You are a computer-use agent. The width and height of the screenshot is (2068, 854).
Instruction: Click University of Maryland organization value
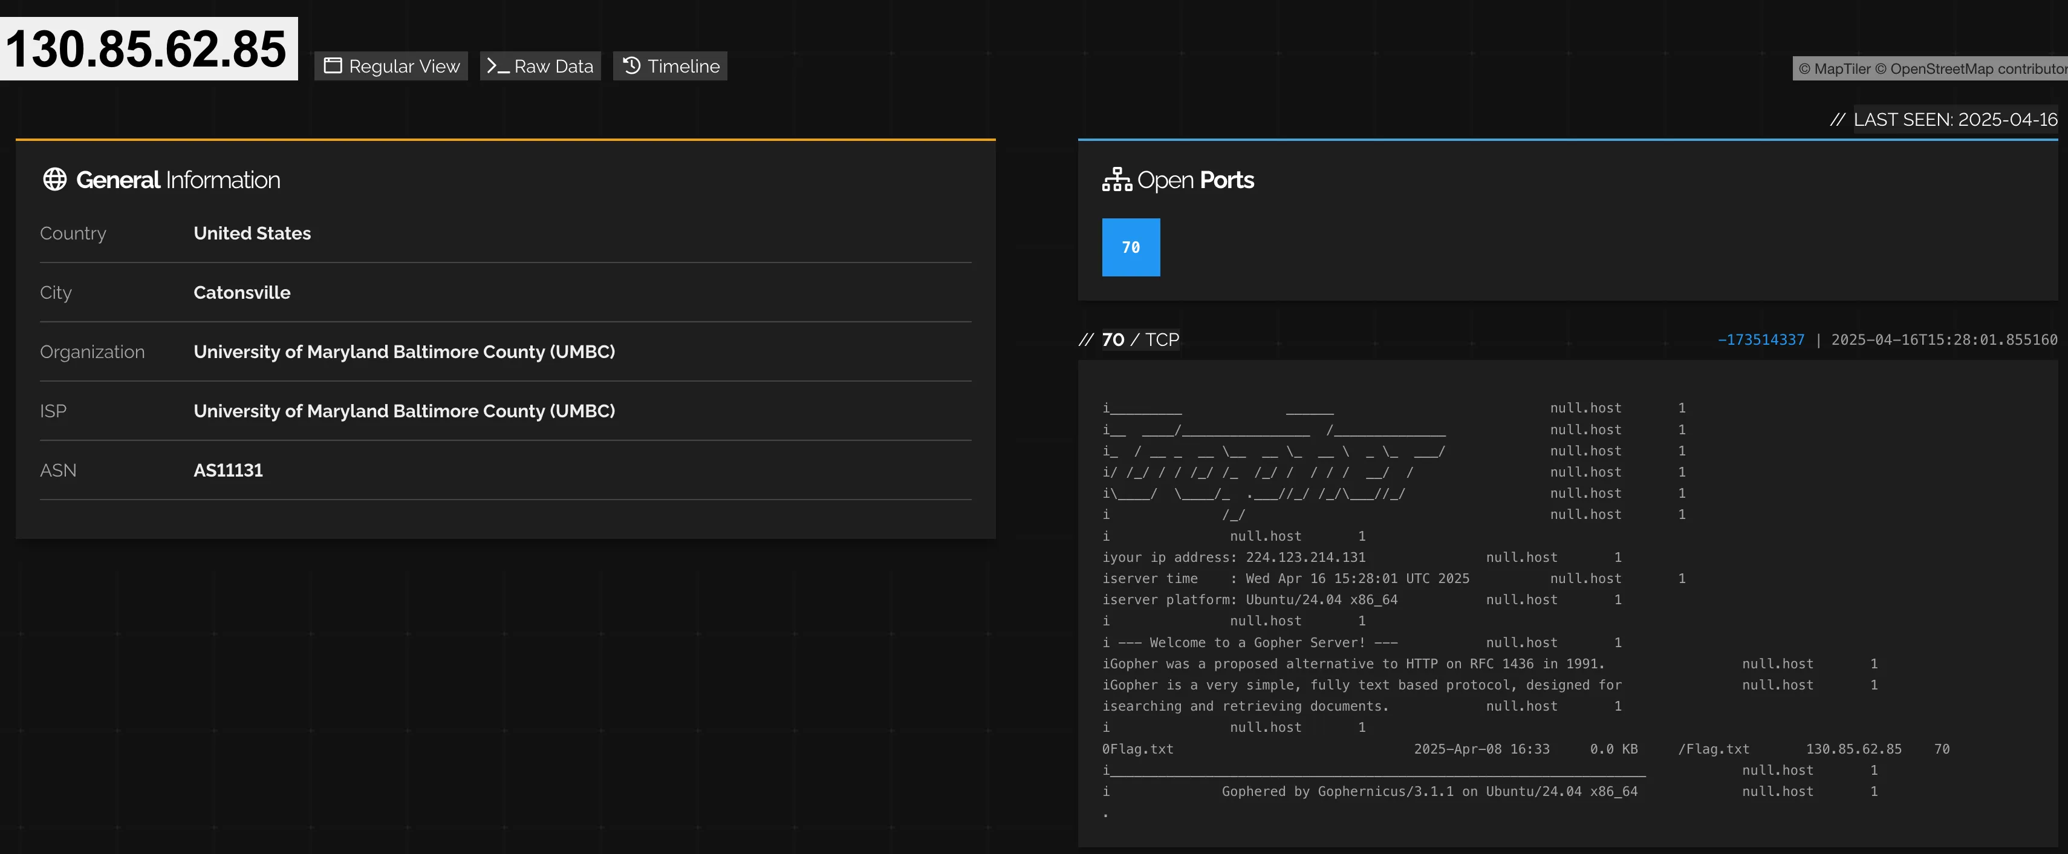[404, 351]
